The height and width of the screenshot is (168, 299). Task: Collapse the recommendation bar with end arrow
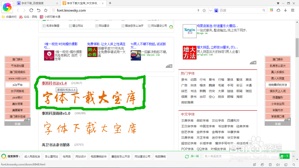coord(294,156)
